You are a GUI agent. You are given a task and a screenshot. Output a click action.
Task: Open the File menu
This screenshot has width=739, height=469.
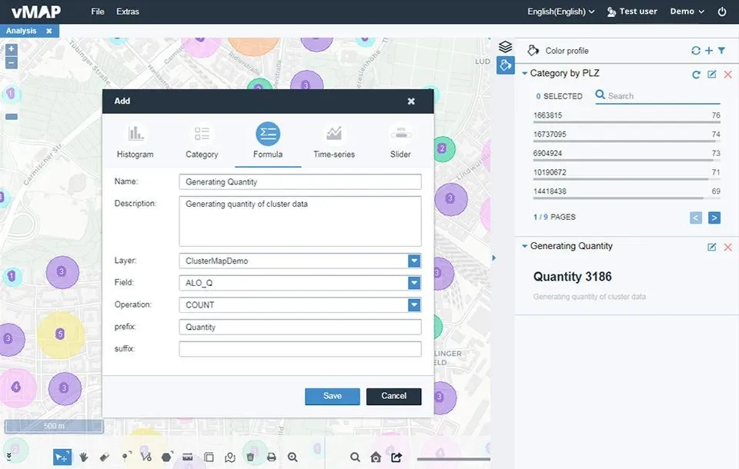pyautogui.click(x=98, y=12)
